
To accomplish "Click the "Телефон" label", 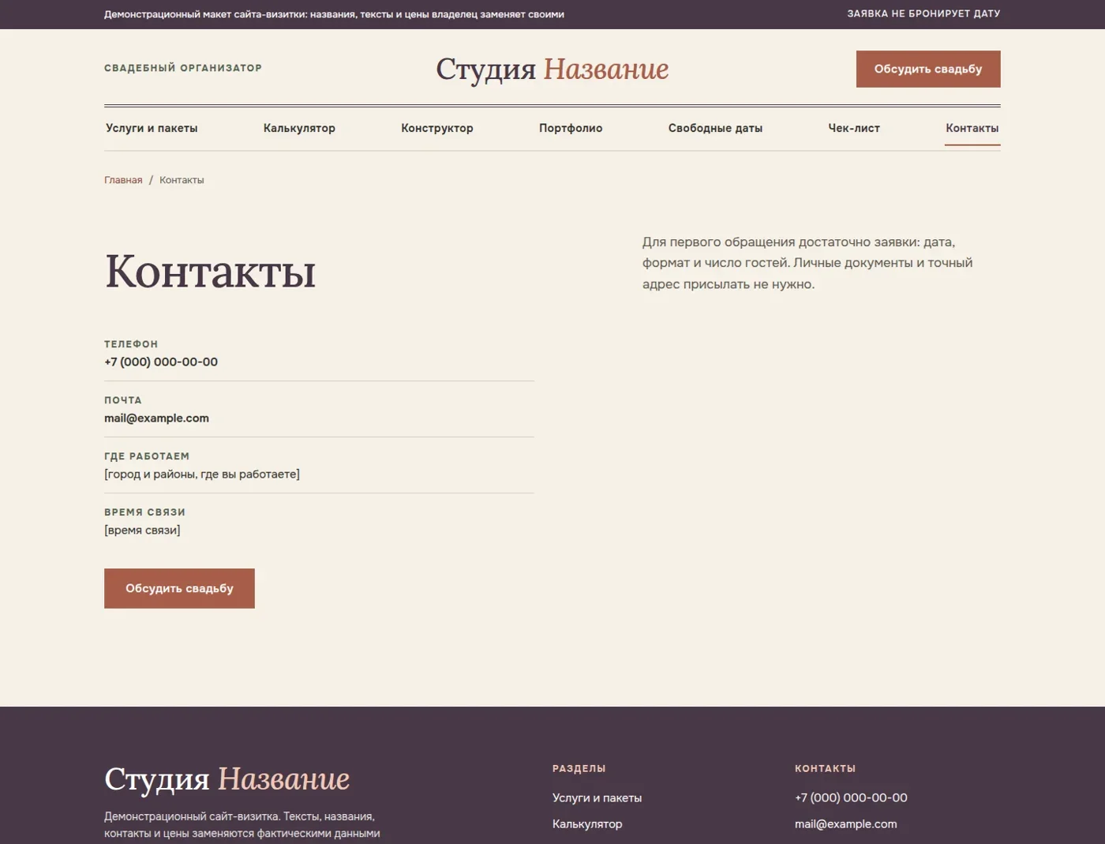I will tap(131, 344).
